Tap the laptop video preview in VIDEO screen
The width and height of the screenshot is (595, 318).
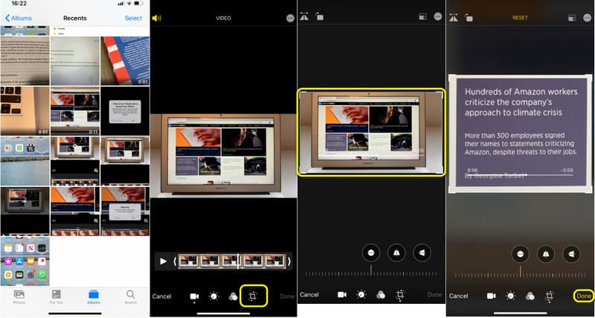coord(224,156)
